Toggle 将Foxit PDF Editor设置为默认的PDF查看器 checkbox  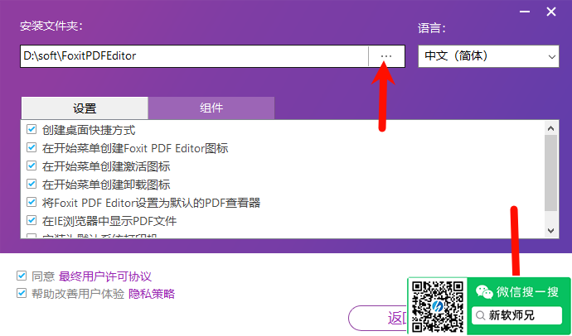point(32,202)
